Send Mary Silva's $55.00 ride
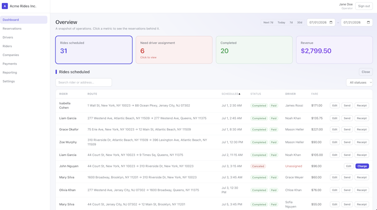377x210 pixels. coord(347,204)
